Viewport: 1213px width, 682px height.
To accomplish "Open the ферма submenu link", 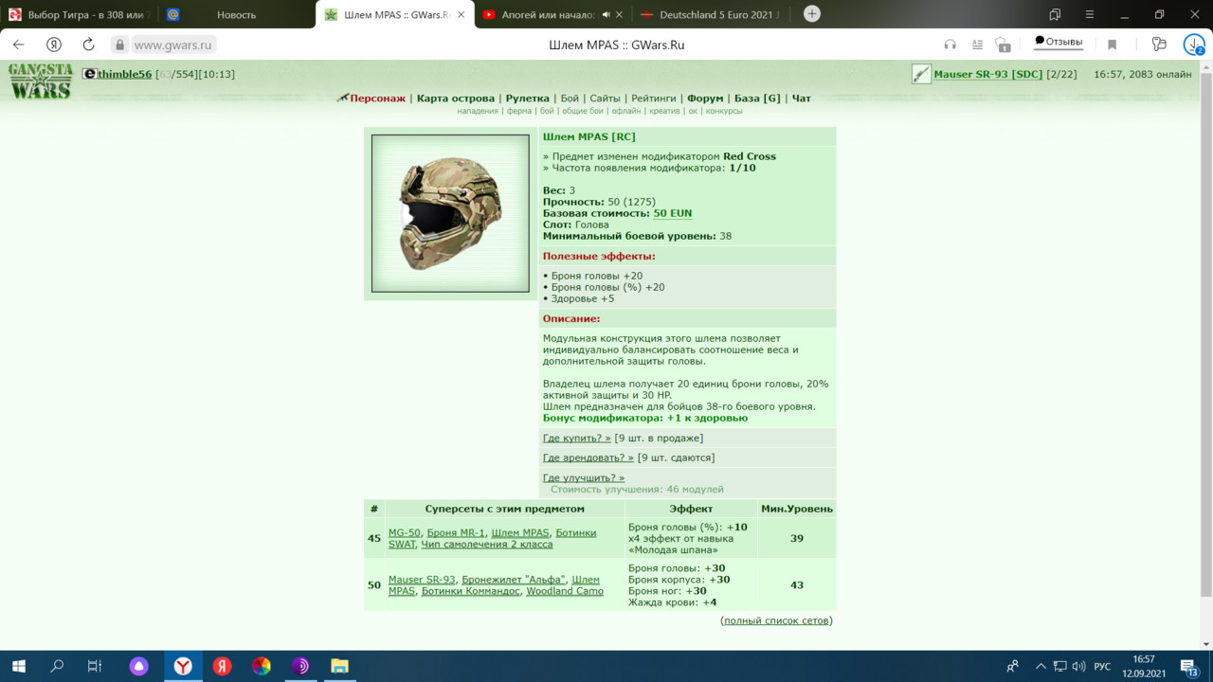I will click(519, 111).
